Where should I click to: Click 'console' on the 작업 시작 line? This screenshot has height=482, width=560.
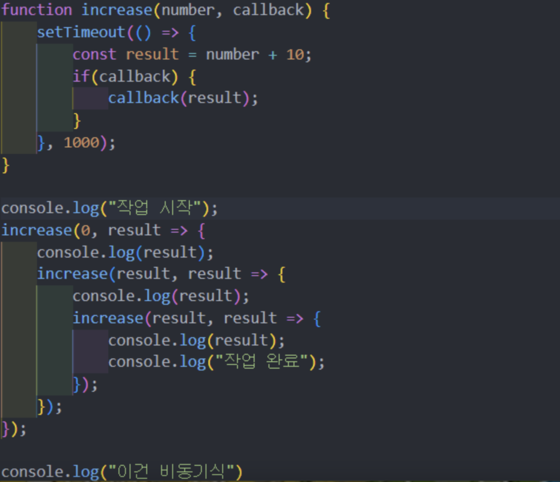pyautogui.click(x=32, y=208)
